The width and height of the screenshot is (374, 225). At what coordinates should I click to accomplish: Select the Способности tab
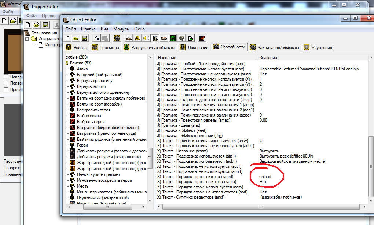230,47
